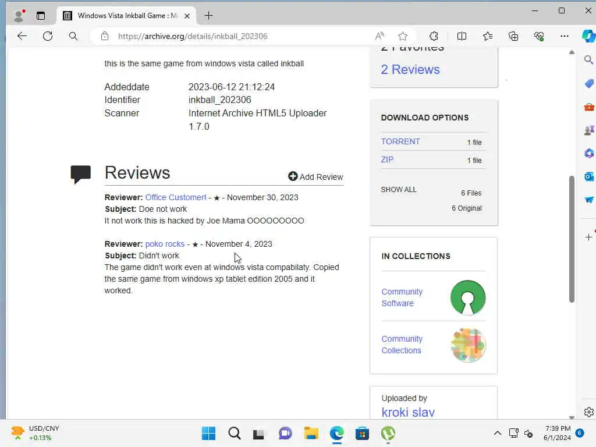
Task: Add page to favorites star
Action: click(x=403, y=36)
